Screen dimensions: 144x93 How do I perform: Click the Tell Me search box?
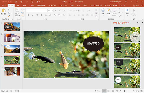pos(116,5)
